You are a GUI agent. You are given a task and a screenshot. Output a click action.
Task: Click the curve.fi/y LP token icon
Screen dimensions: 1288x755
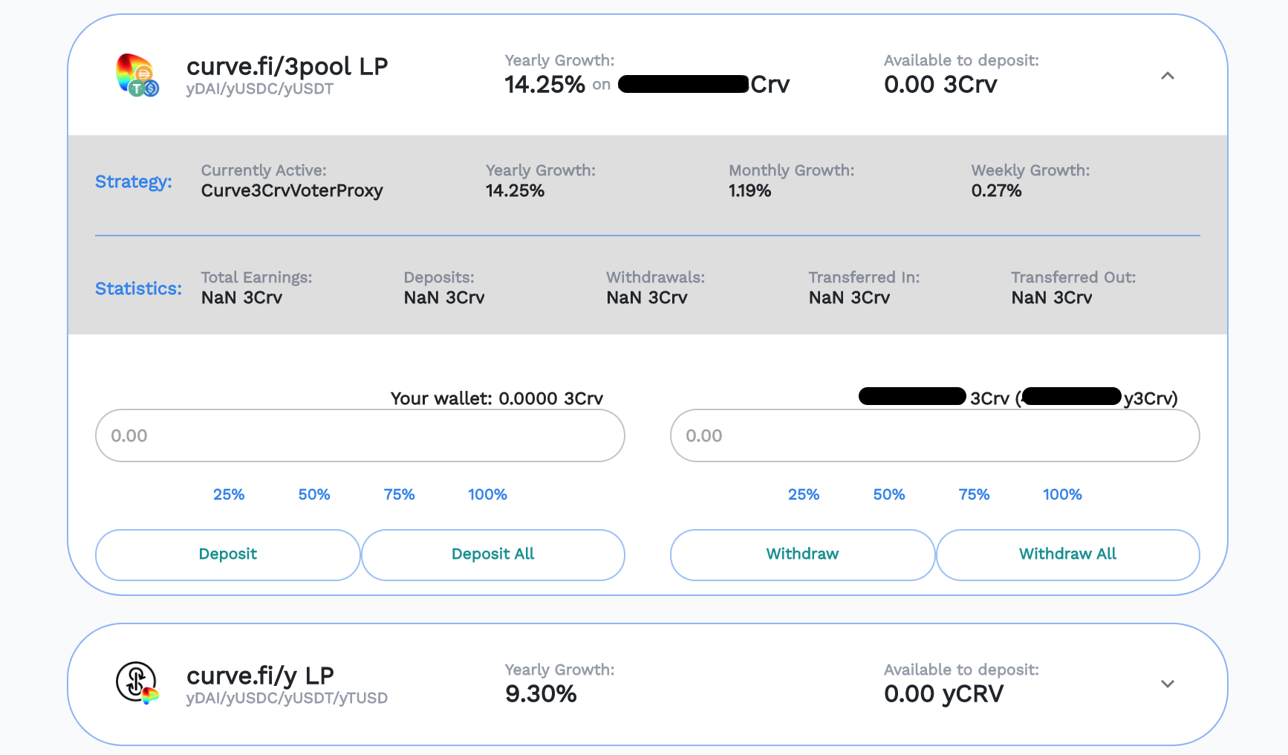(137, 683)
